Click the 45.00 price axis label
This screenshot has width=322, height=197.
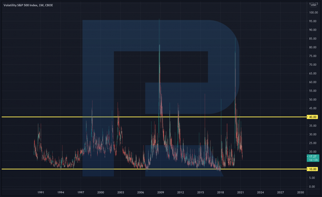313,108
